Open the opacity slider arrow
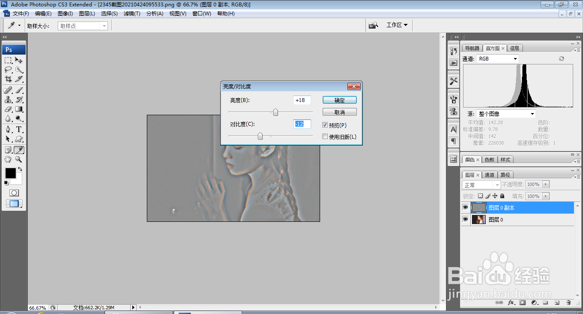The width and height of the screenshot is (583, 314). point(546,184)
